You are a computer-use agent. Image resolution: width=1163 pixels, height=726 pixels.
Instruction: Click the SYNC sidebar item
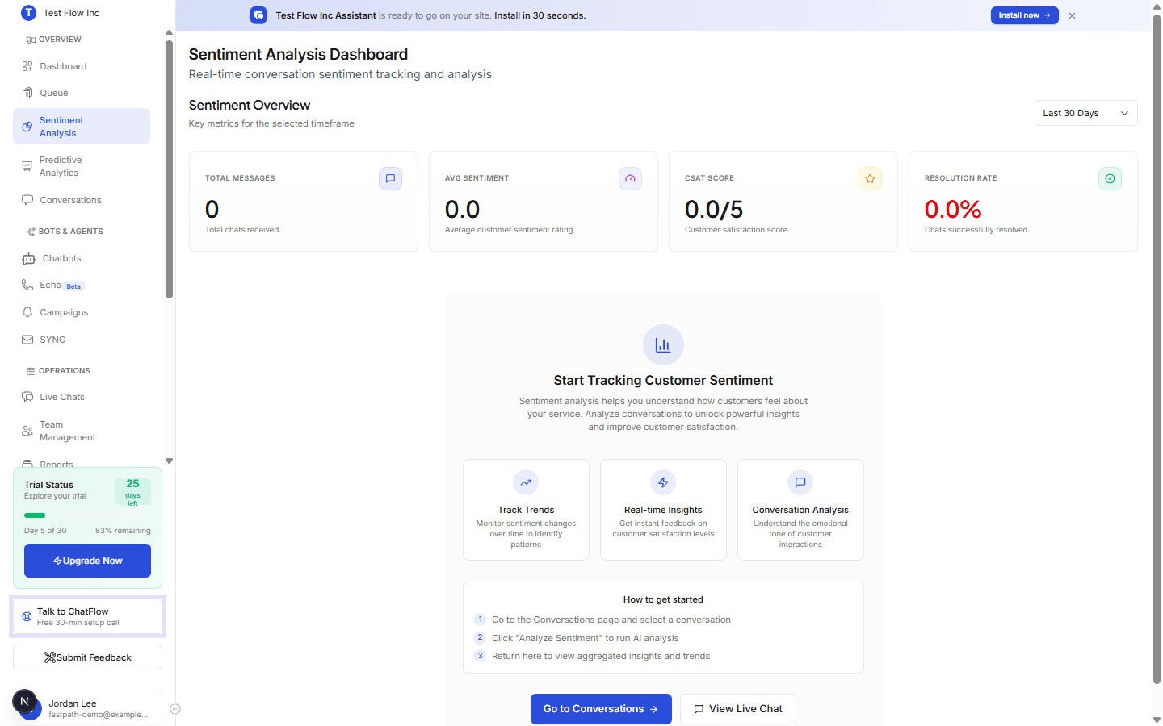82,340
